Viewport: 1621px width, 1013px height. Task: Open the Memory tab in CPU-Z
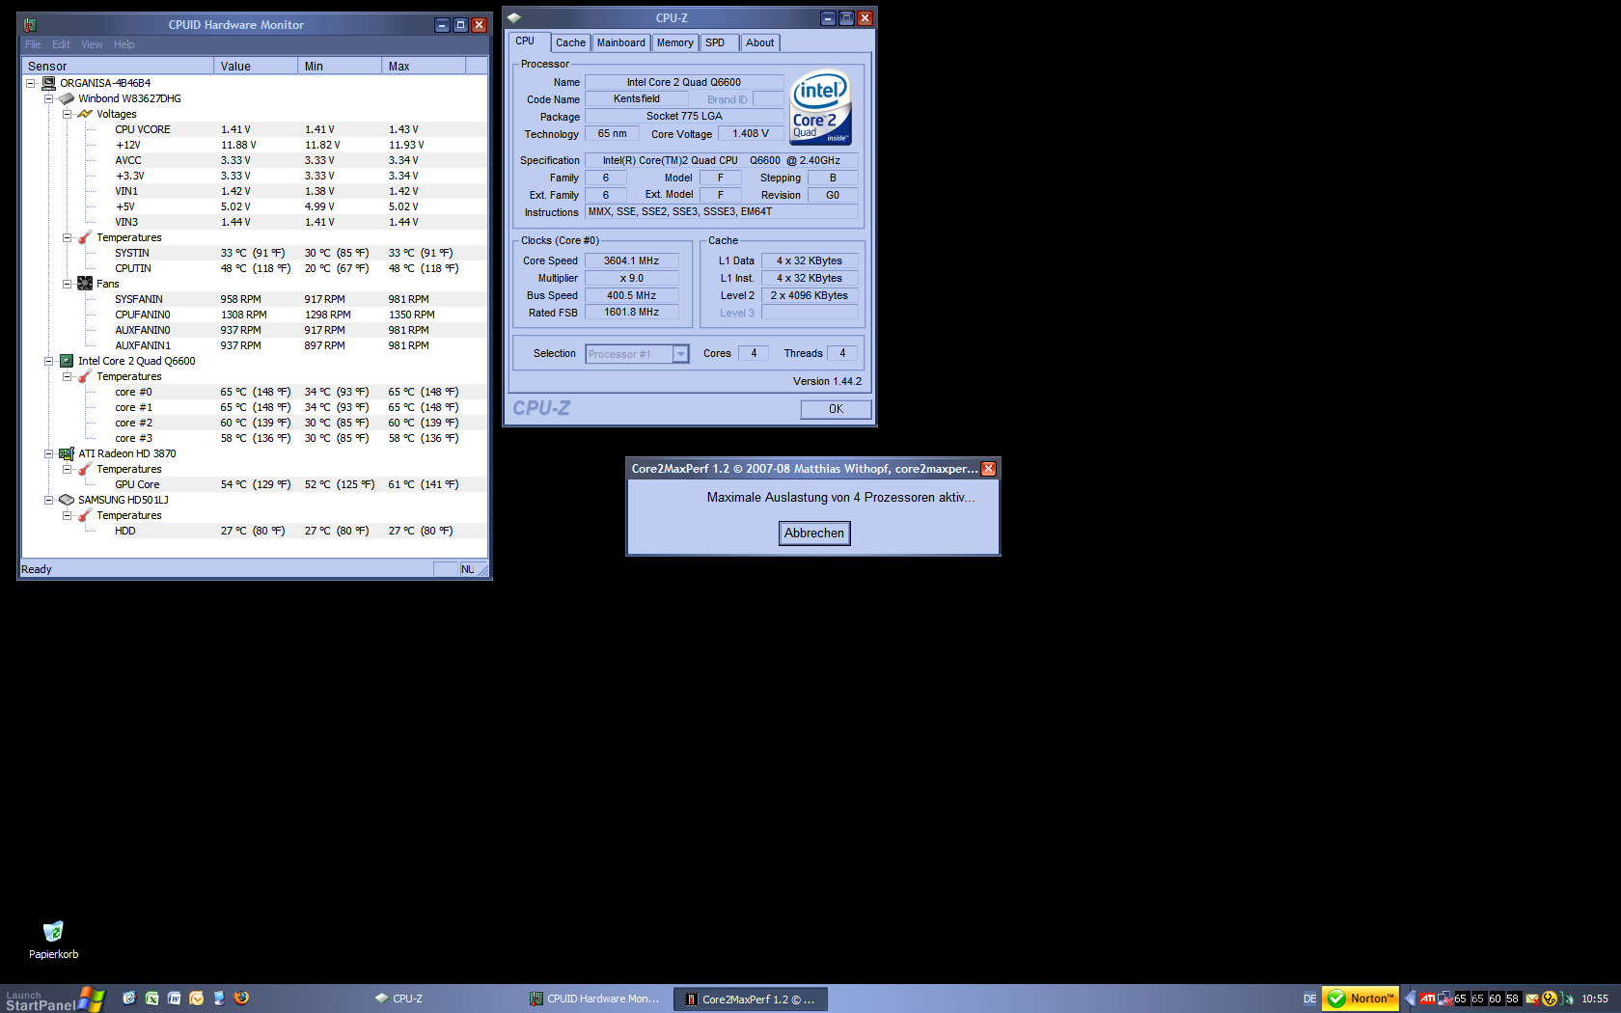click(674, 42)
